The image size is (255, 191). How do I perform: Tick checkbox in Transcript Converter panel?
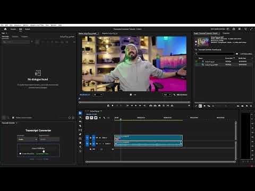coord(20,154)
